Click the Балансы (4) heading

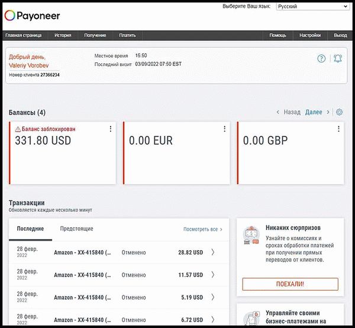click(x=27, y=113)
